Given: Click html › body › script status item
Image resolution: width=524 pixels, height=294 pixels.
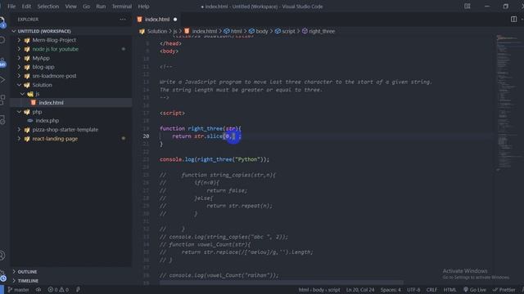Looking at the screenshot, I should (x=319, y=290).
